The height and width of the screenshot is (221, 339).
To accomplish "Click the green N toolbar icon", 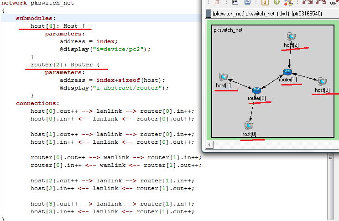I will (x=276, y=2).
